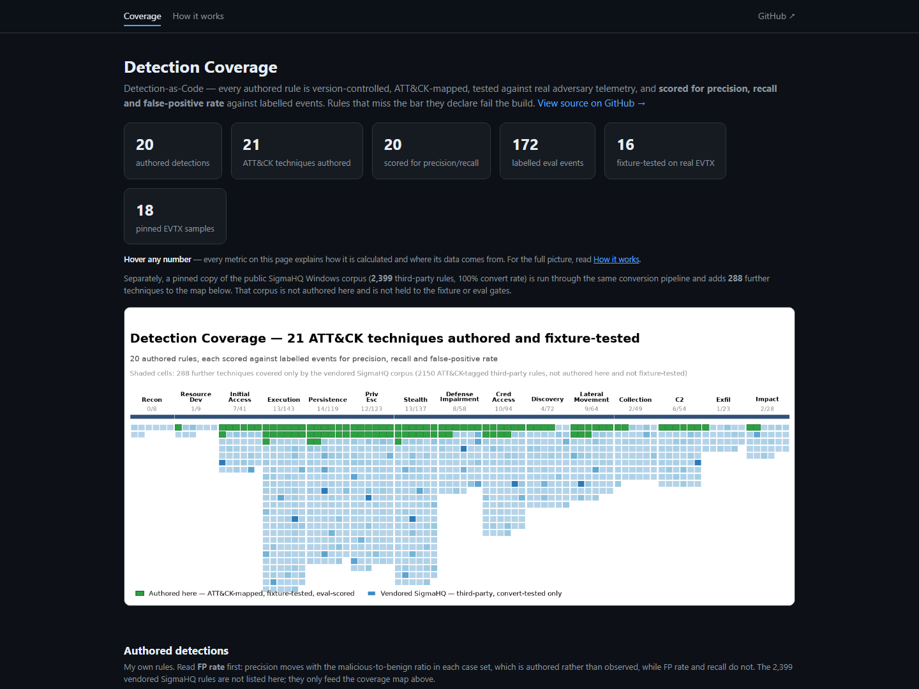
Task: Select the 16 fixture-tested on real EVTX card
Action: tap(665, 151)
